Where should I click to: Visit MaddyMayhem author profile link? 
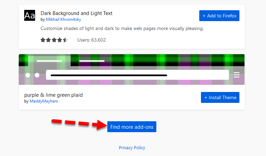(x=44, y=101)
